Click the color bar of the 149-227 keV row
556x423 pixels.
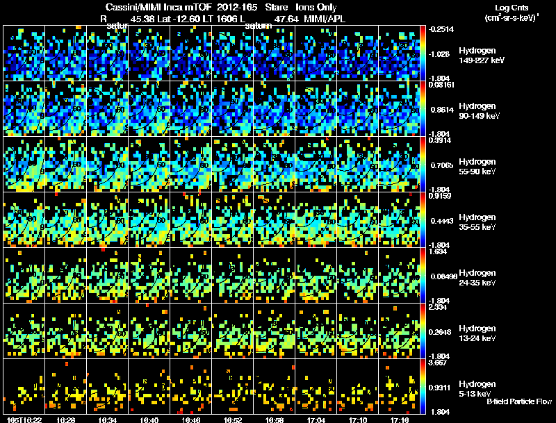coord(423,53)
